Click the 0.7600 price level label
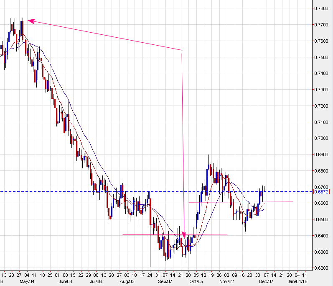 (x=321, y=41)
